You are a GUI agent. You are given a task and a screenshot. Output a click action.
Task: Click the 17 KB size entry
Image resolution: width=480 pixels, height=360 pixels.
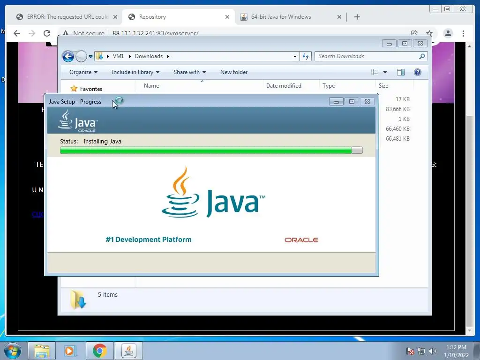click(403, 99)
